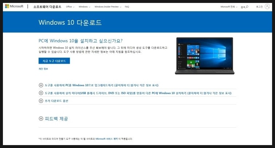This screenshot has height=148, width=275.
Task: Open the Office dropdown menu
Action: [70, 7]
